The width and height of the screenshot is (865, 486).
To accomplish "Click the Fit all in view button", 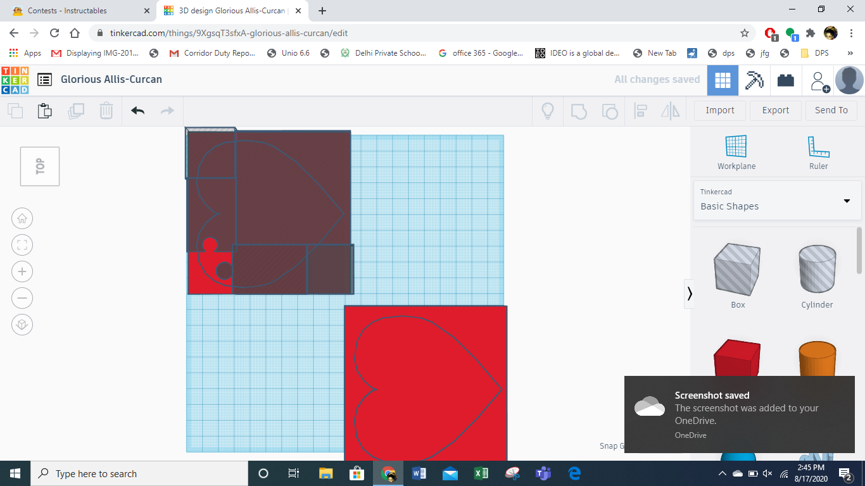I will click(x=22, y=246).
